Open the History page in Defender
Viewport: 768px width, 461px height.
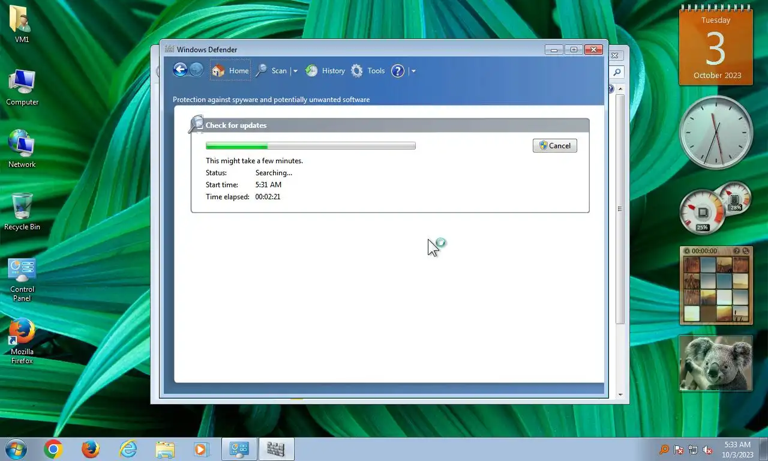coord(325,71)
